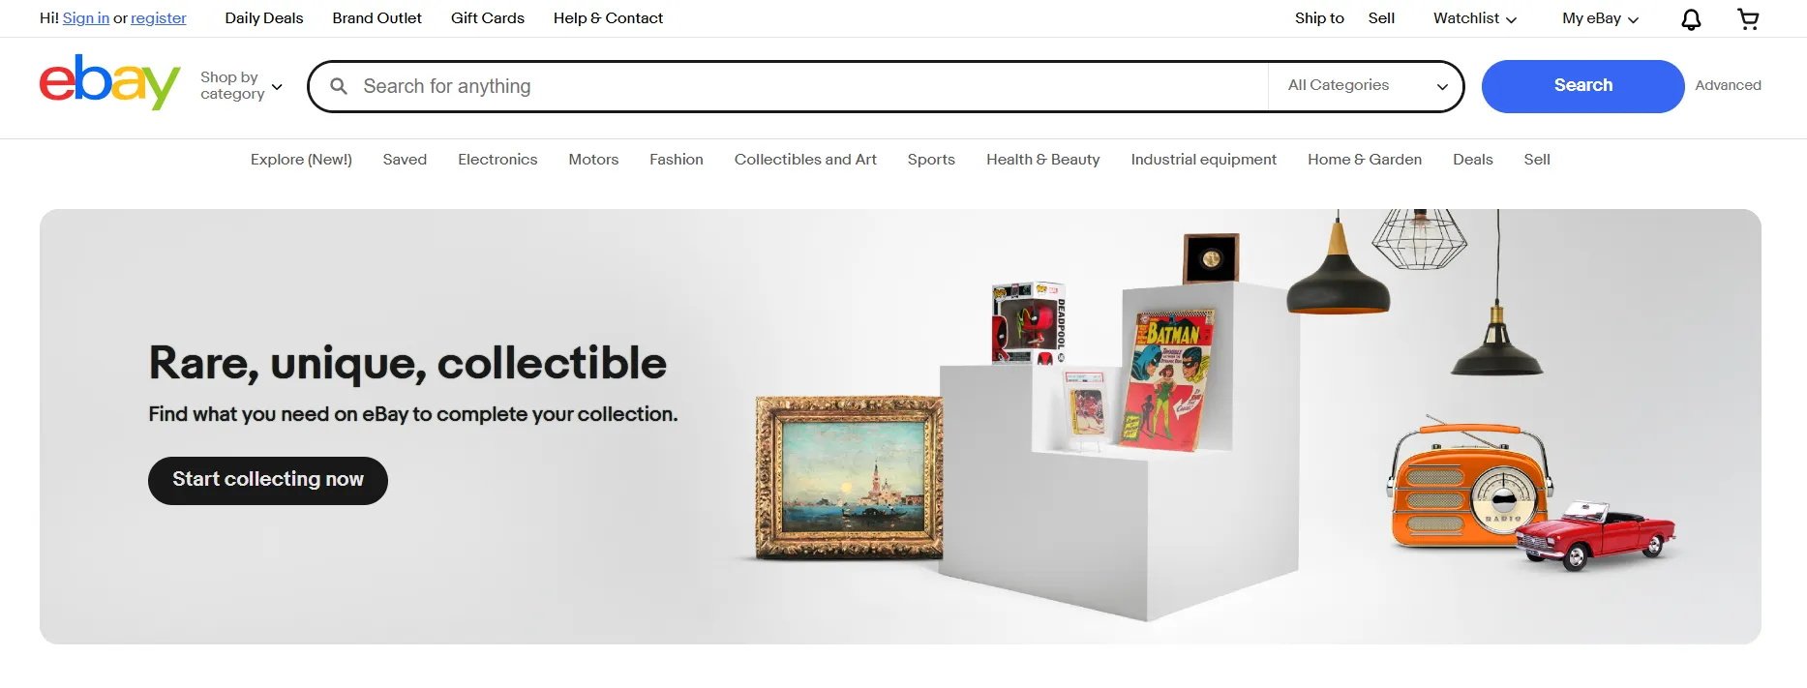Click the eBay logo
The image size is (1807, 688).
tap(109, 83)
